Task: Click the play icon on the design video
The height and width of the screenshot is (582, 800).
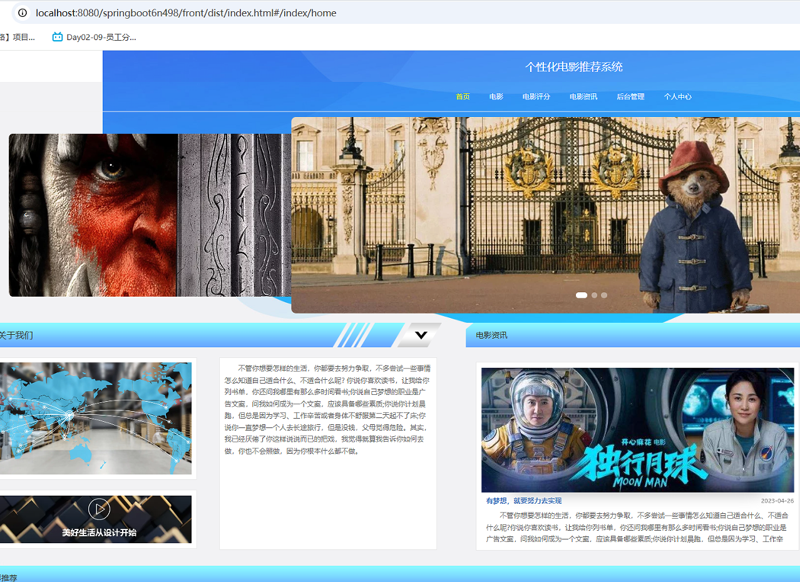Action: (99, 509)
